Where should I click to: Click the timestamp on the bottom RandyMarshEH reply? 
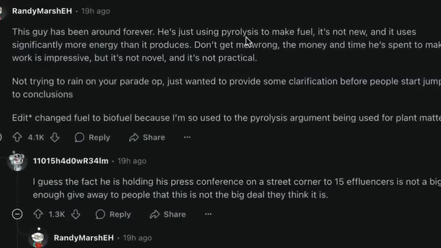tap(137, 238)
